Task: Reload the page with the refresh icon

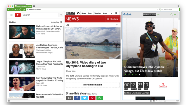Action: tap(20, 9)
